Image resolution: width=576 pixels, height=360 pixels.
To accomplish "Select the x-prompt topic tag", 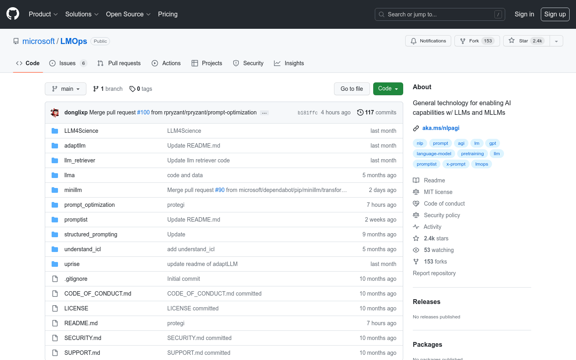I will point(456,164).
